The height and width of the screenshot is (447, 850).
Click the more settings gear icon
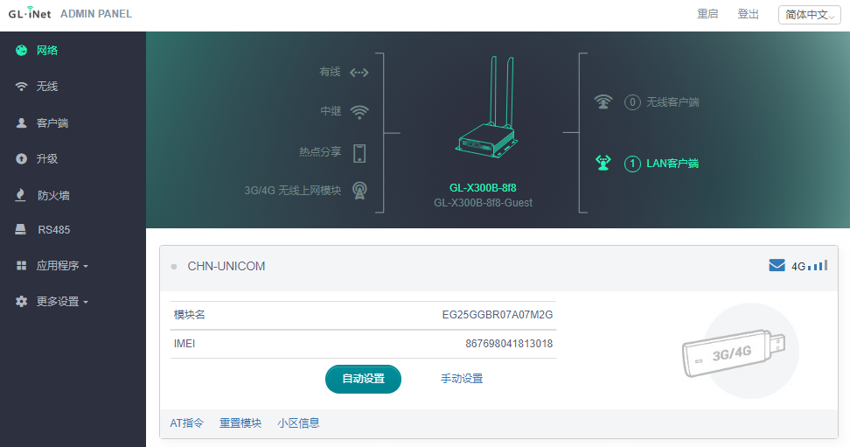click(x=21, y=301)
